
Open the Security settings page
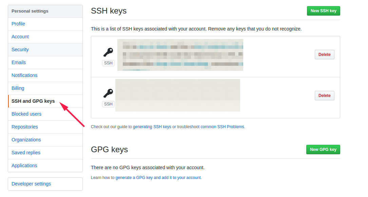(20, 50)
